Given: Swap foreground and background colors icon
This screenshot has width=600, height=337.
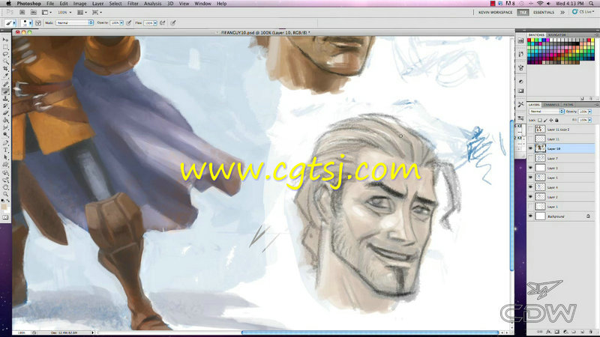Looking at the screenshot, I should click(x=8, y=200).
